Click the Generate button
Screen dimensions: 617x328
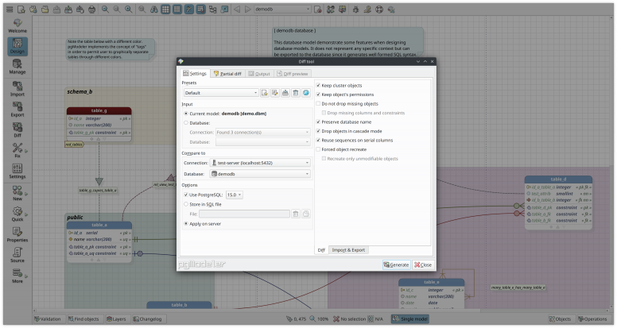point(396,264)
